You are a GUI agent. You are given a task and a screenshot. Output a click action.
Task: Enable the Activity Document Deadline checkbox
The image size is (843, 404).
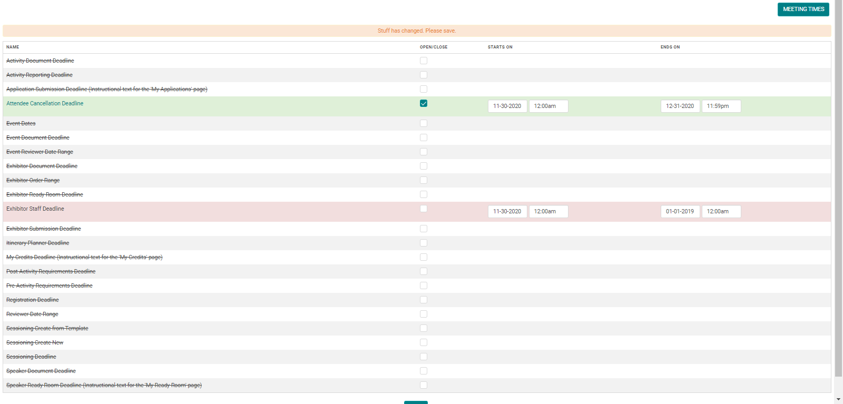[424, 61]
